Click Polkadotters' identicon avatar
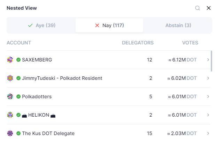Image resolution: width=216 pixels, height=142 pixels. coord(10,97)
